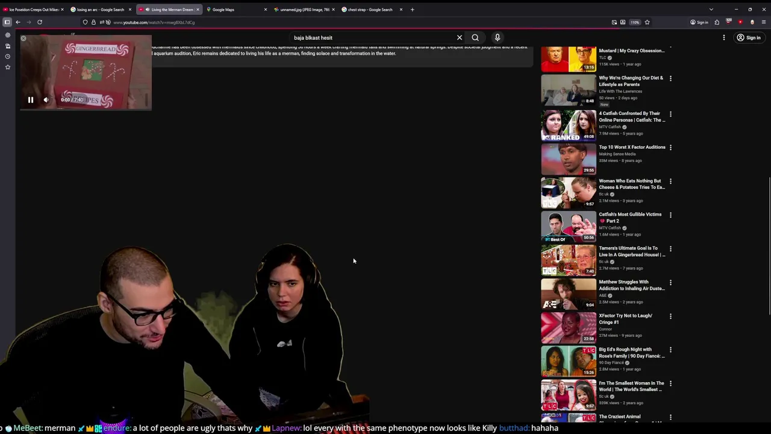The width and height of the screenshot is (771, 434).
Task: Toggle the browser sidebar button
Action: tap(7, 22)
